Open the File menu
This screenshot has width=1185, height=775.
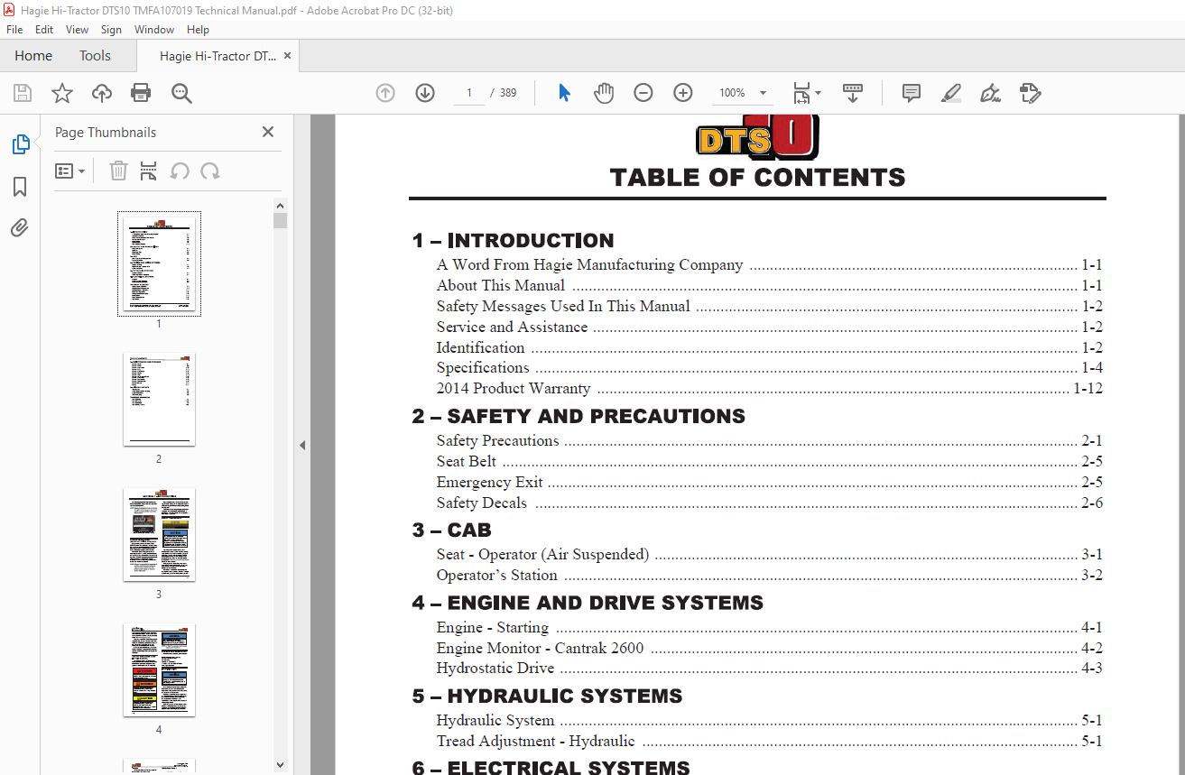pos(14,30)
